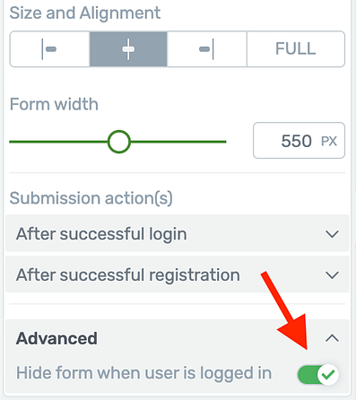Select the center alignment icon

[x=128, y=49]
